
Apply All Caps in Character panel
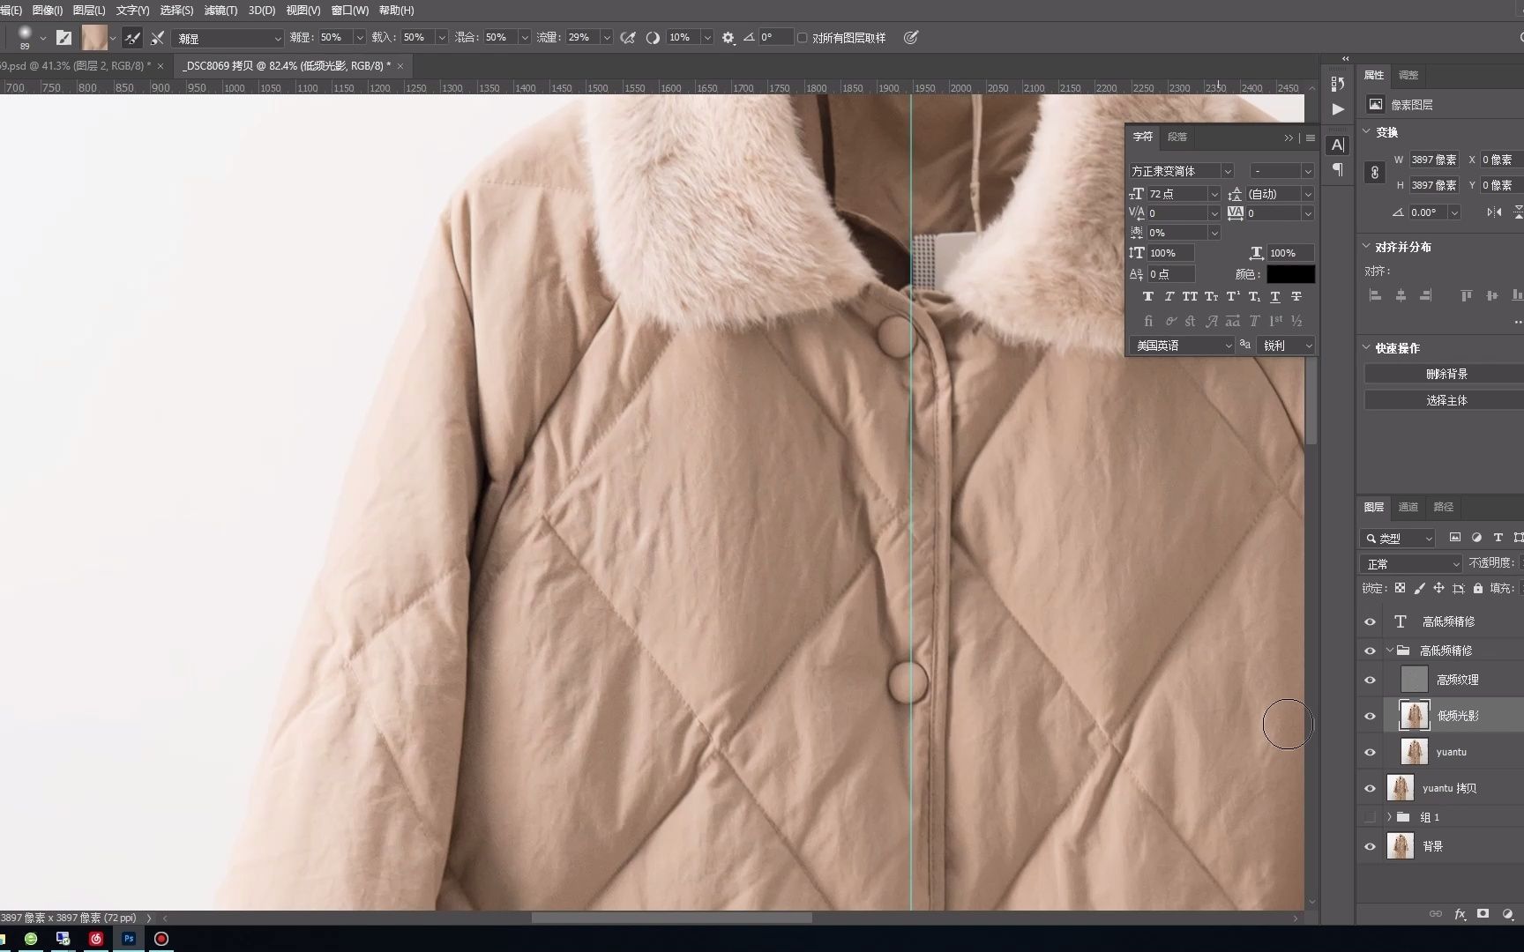coord(1190,297)
